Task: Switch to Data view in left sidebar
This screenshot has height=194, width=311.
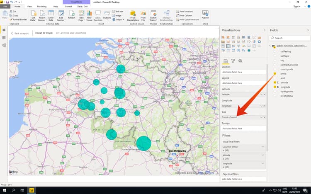Action: [x=4, y=38]
